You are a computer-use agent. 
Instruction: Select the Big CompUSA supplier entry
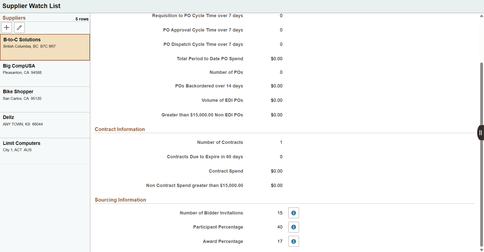pos(45,73)
